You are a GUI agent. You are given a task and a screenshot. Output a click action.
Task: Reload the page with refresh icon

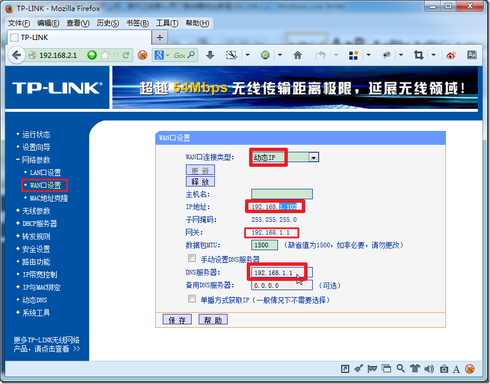point(126,55)
